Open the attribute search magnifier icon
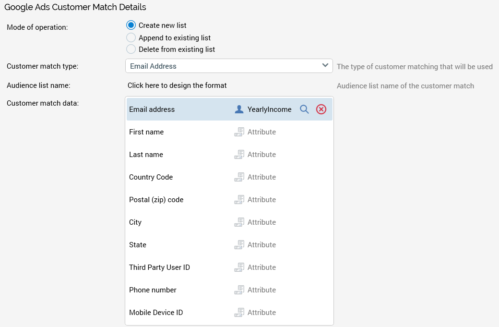 [x=304, y=109]
